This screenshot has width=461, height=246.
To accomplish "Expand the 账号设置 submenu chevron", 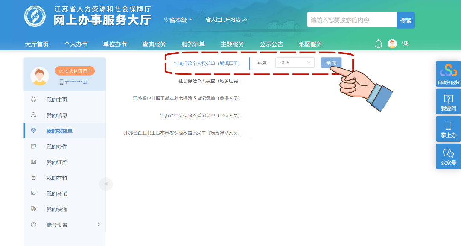I will (x=99, y=224).
